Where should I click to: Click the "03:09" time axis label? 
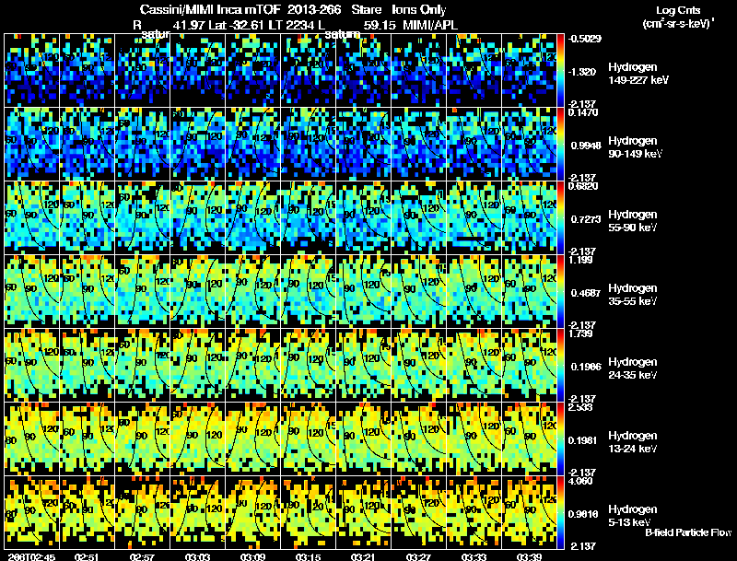pos(252,557)
